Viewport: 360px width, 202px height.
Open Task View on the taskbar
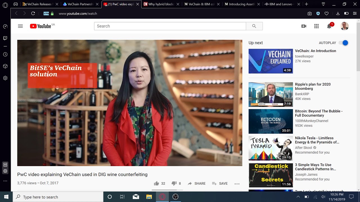click(122, 197)
